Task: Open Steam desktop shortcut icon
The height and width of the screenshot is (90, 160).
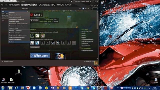Action: [x=102, y=3]
